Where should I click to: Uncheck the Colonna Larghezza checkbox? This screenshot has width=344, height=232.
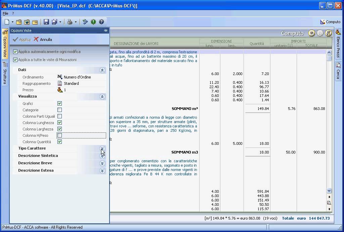click(60, 129)
